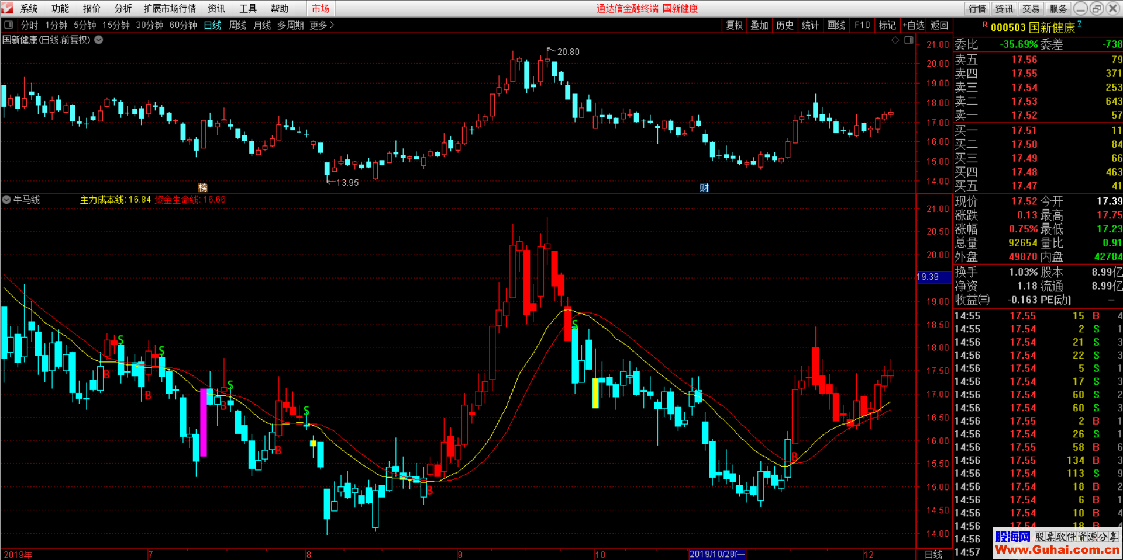
Task: Open the 资讯 menu in the menu bar
Action: [216, 8]
